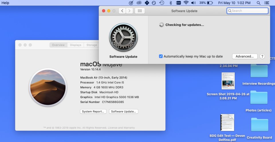Screen dimensions: 275x142
Task: Click the System Report... button
Action: pos(93,112)
